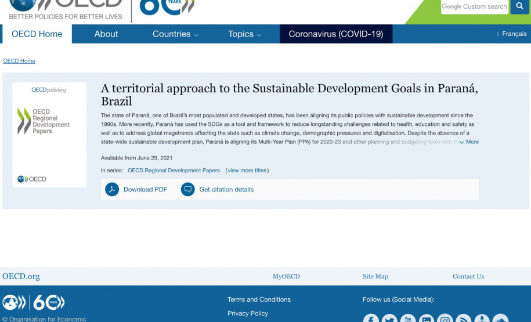Viewport: 531px width, 322px height.
Task: Expand the abstract with More
Action: click(x=469, y=142)
